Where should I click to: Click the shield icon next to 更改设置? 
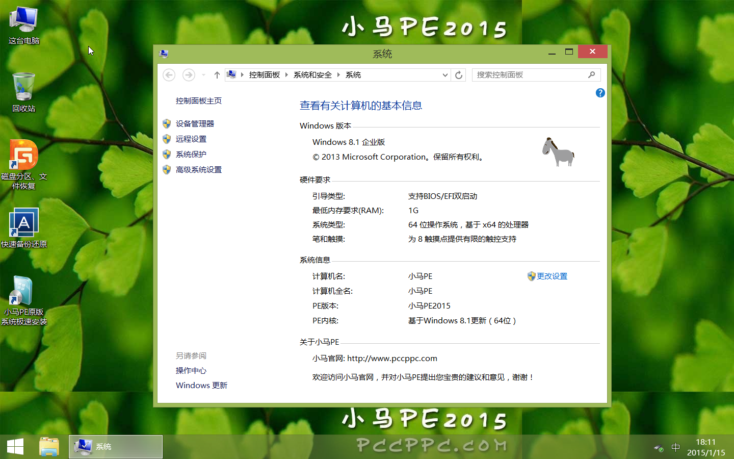point(531,276)
